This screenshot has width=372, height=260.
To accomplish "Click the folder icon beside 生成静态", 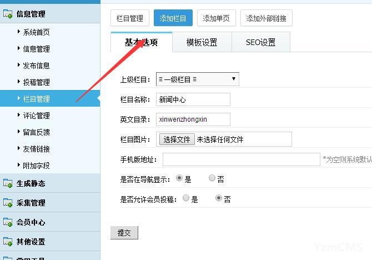I will (x=8, y=184).
